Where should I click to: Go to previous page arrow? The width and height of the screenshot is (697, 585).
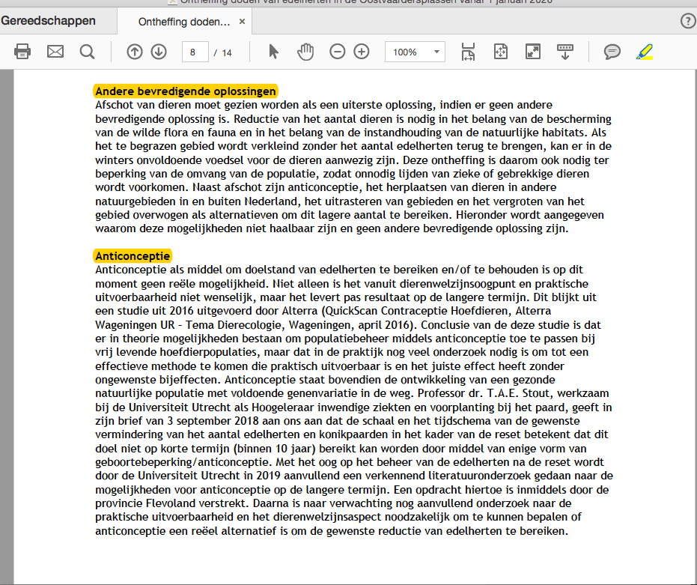(135, 52)
